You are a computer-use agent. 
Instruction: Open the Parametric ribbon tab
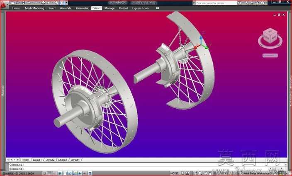click(x=82, y=8)
